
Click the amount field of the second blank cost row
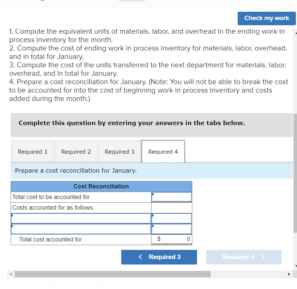(172, 228)
